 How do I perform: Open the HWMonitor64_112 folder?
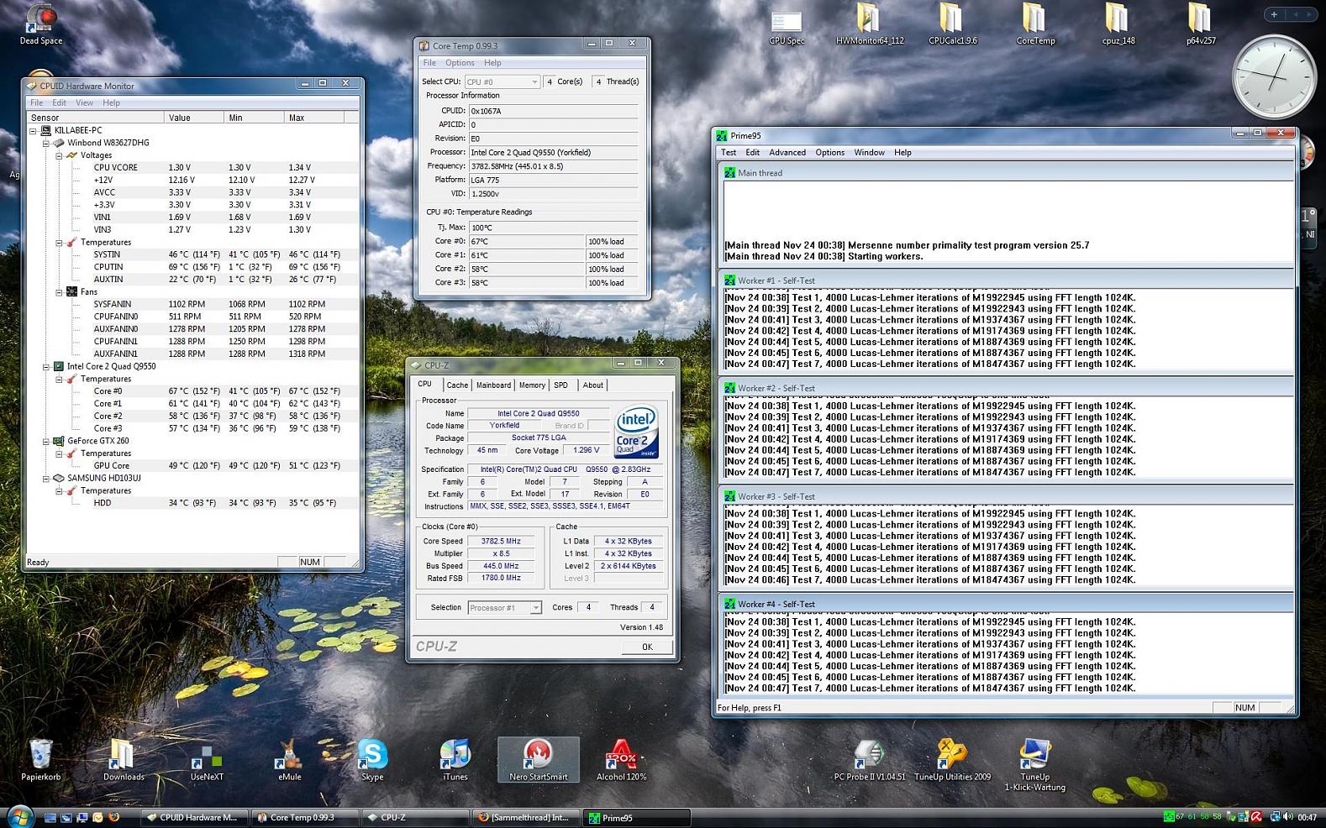(869, 24)
